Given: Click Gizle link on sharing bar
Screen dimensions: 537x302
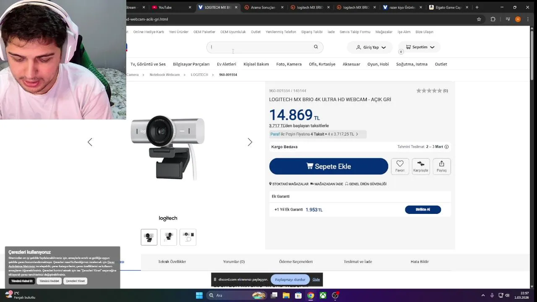Looking at the screenshot, I should (316, 280).
